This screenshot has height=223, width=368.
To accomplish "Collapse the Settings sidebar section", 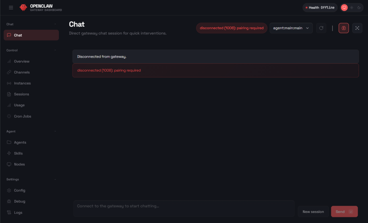I will coord(55,179).
